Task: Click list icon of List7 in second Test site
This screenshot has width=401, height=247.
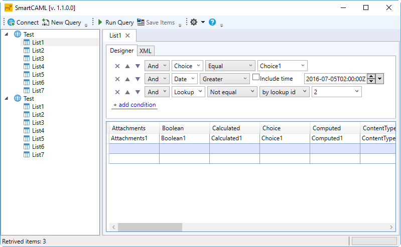Action: (x=27, y=154)
